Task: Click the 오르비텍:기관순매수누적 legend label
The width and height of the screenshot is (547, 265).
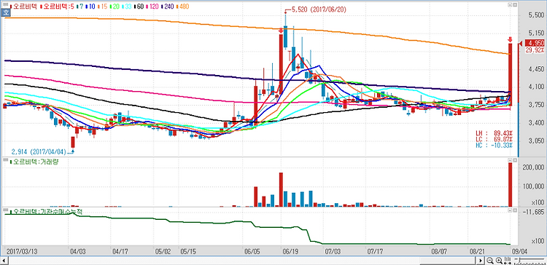Action: (45, 211)
